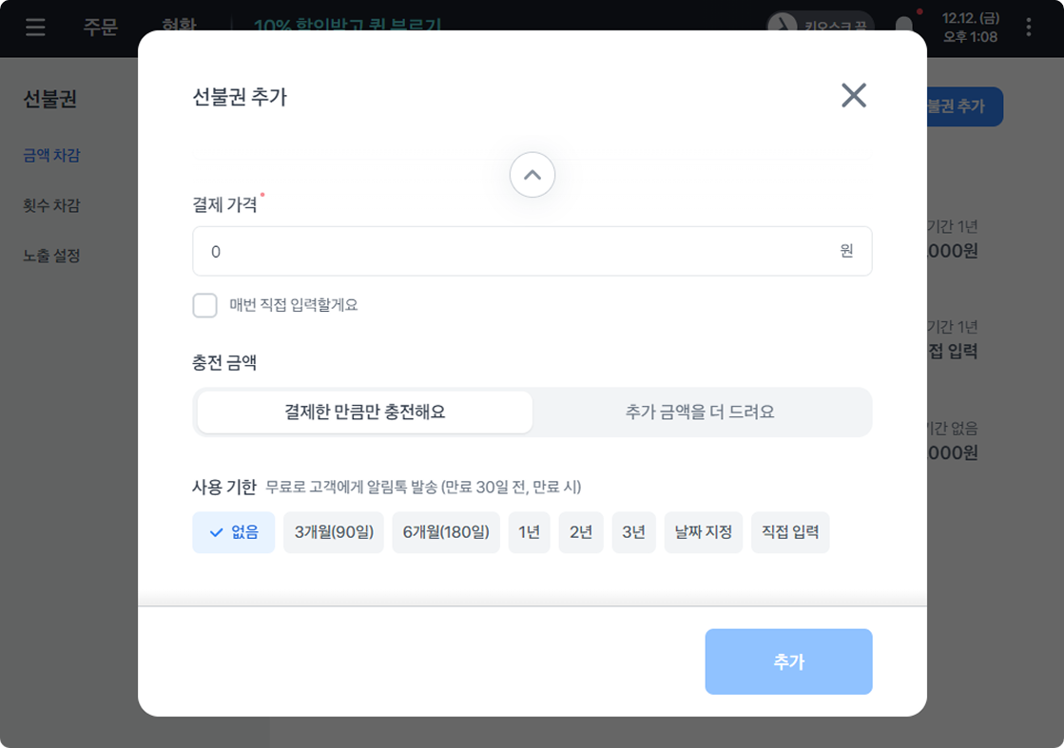
Task: Choose 3개월(90일) usage period
Action: point(334,532)
